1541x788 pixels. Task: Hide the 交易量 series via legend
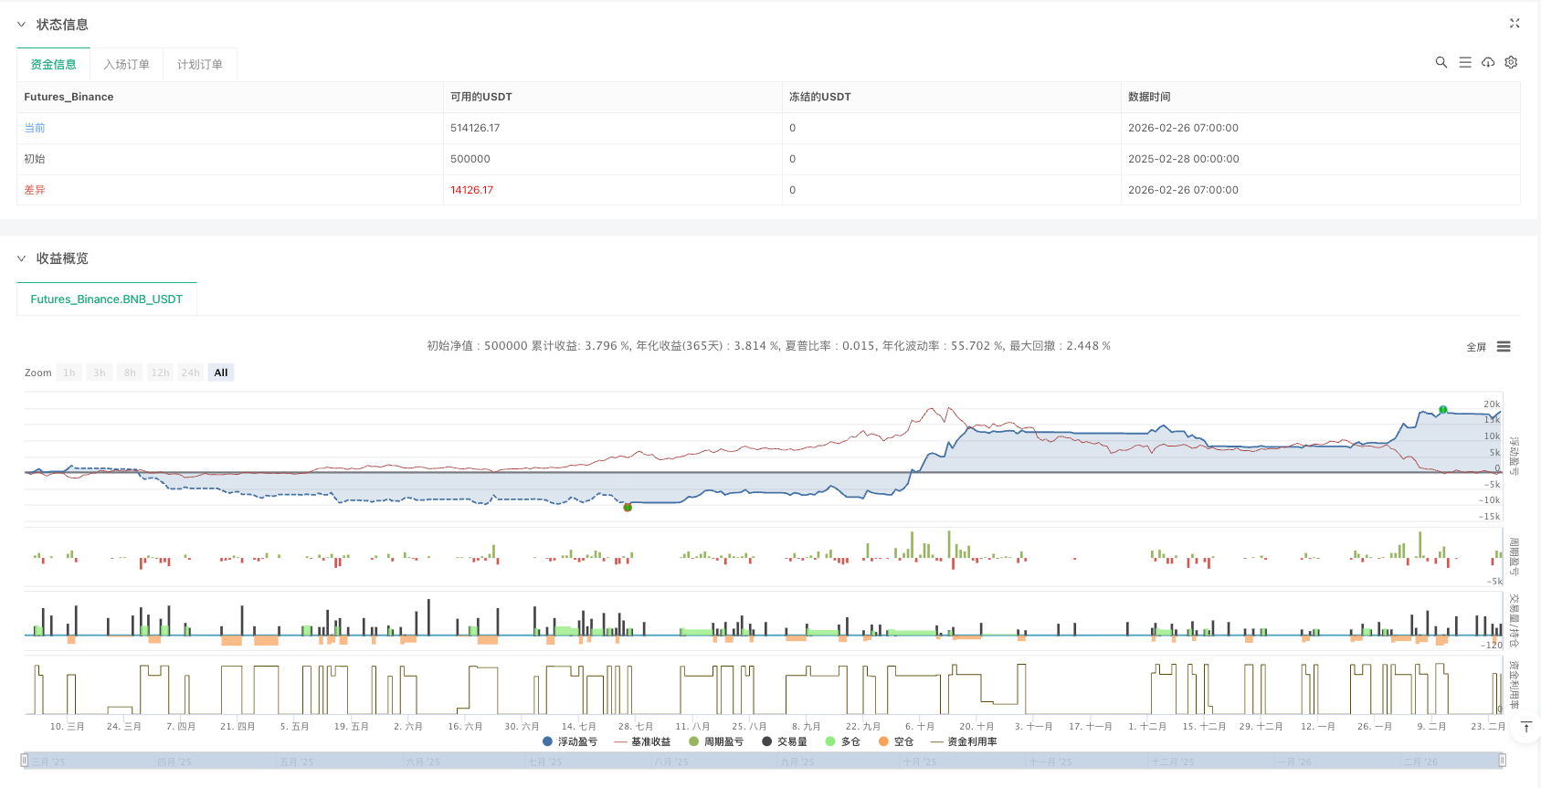pyautogui.click(x=785, y=741)
